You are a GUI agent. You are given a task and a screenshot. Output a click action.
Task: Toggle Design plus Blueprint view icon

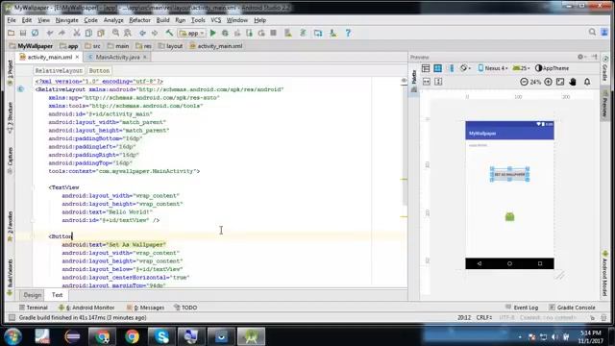[451, 68]
